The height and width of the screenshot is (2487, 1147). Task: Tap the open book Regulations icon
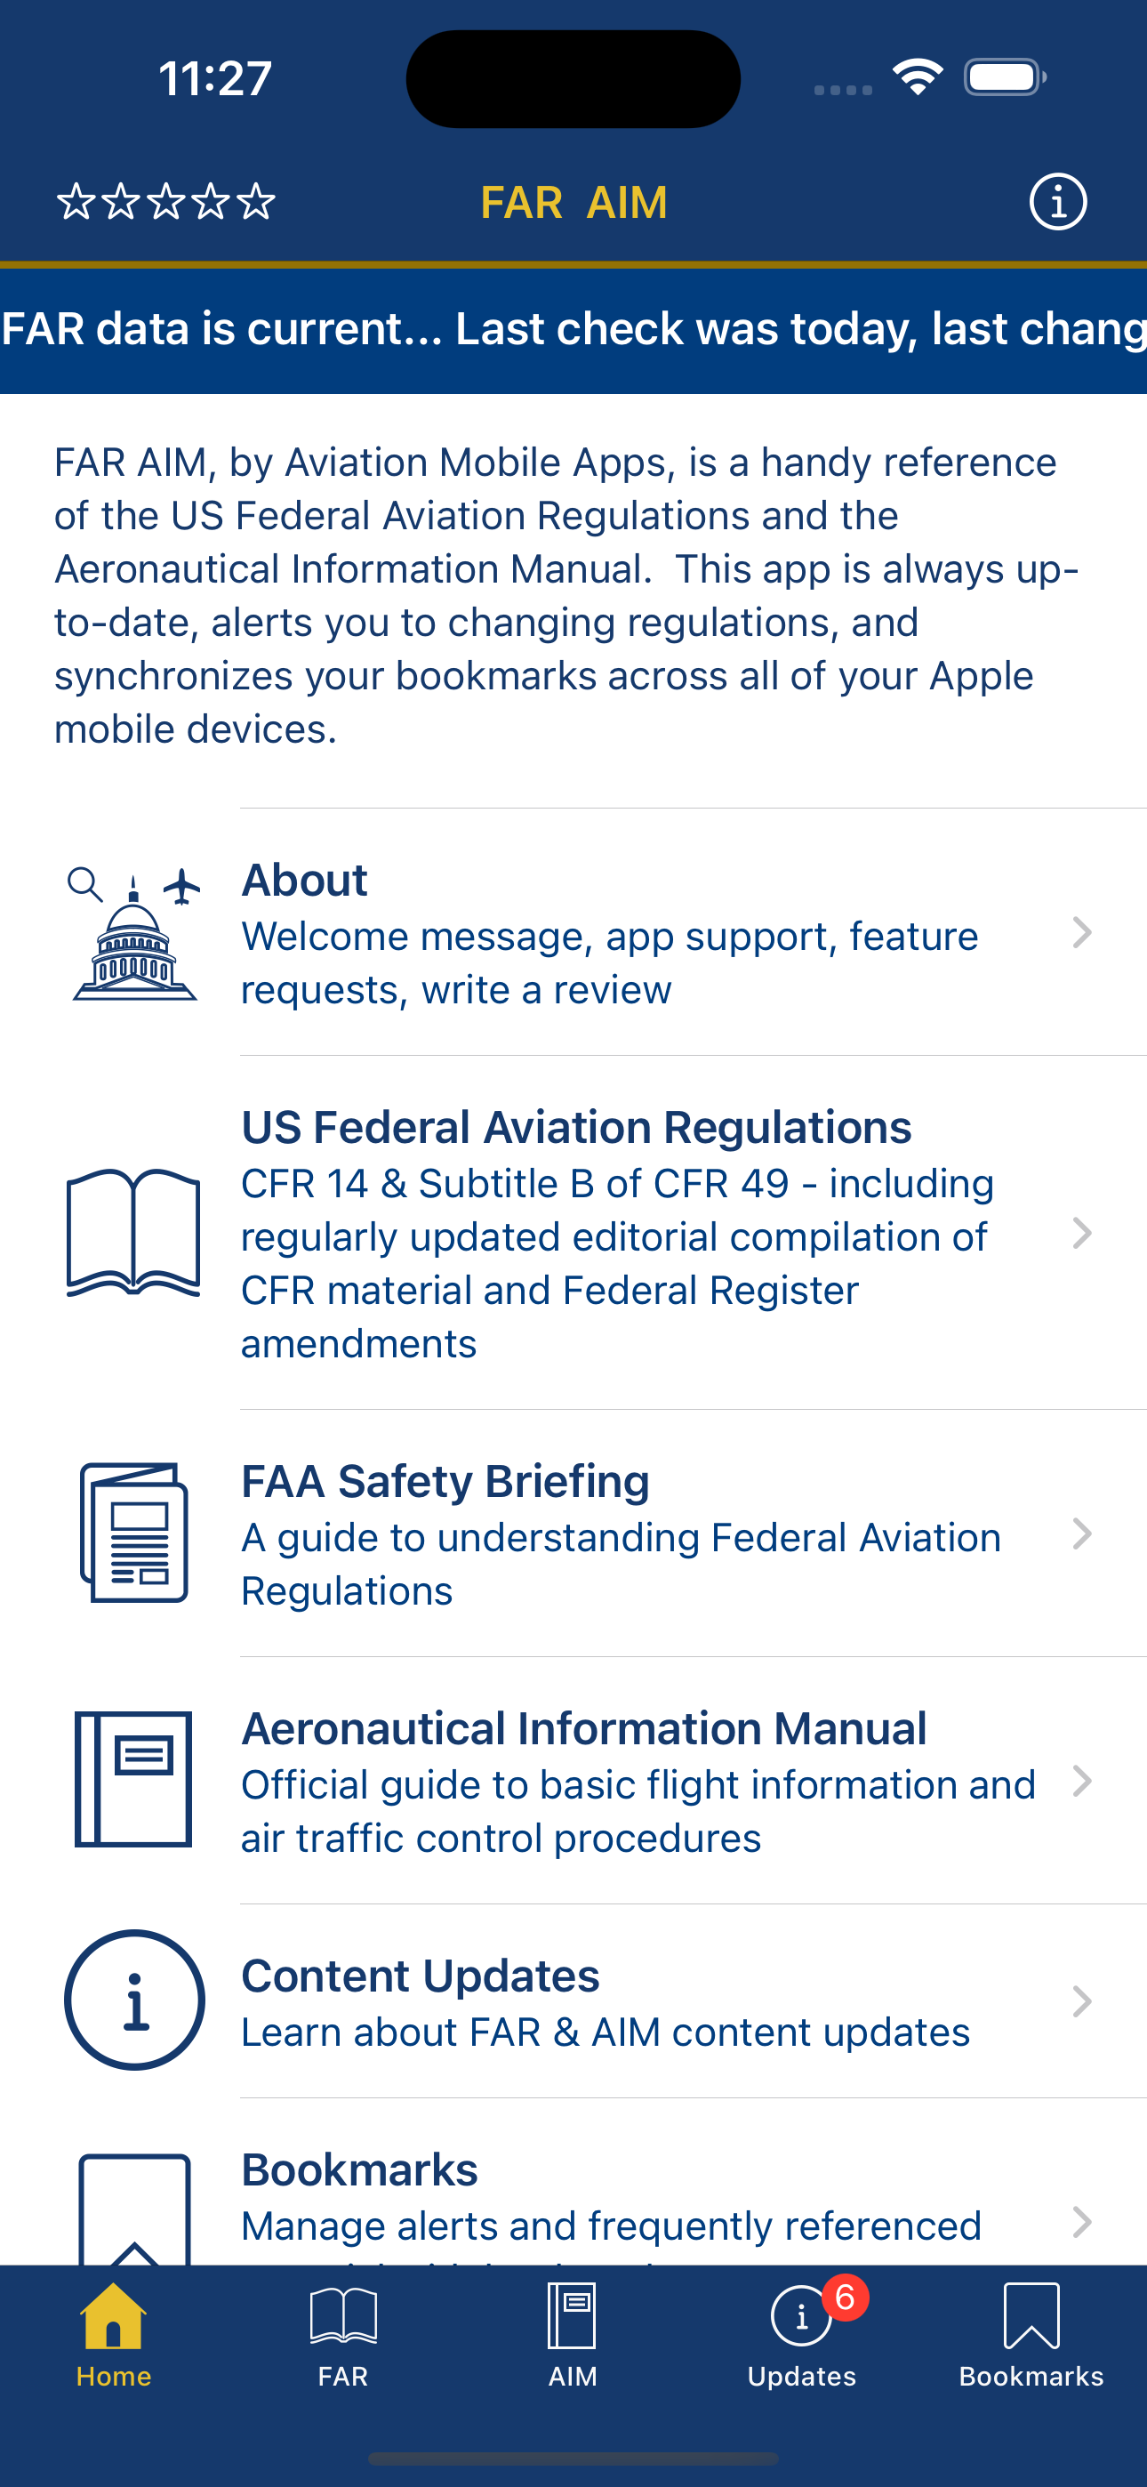coord(134,1233)
